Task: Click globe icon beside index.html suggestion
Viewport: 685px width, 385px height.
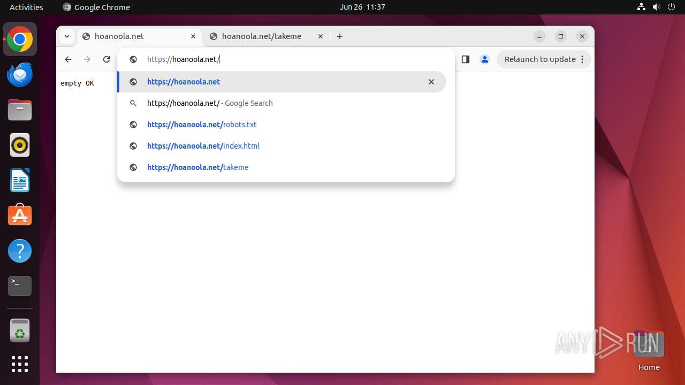Action: 133,146
